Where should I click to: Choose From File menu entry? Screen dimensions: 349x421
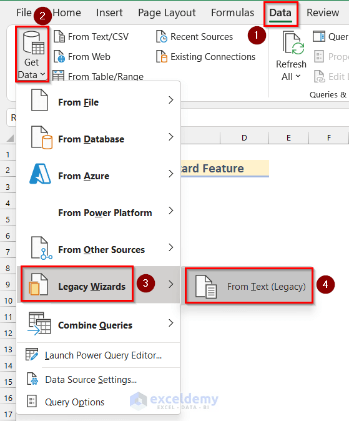98,100
